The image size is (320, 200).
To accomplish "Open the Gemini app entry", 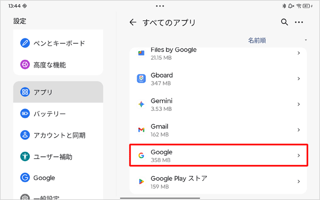I will click(218, 105).
